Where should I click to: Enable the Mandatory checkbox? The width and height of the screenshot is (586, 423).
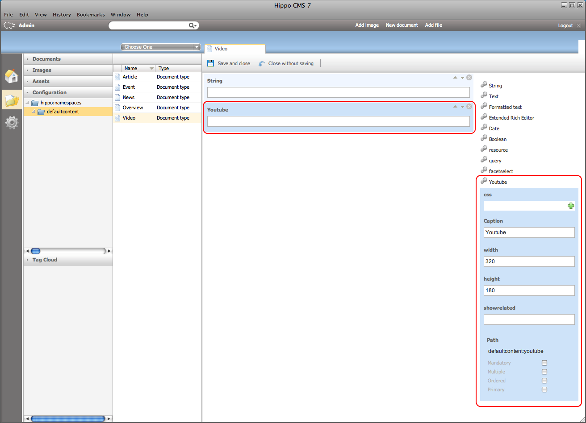(544, 363)
